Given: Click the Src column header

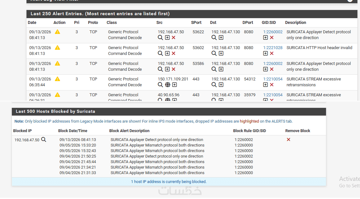Looking at the screenshot, I should tap(159, 23).
